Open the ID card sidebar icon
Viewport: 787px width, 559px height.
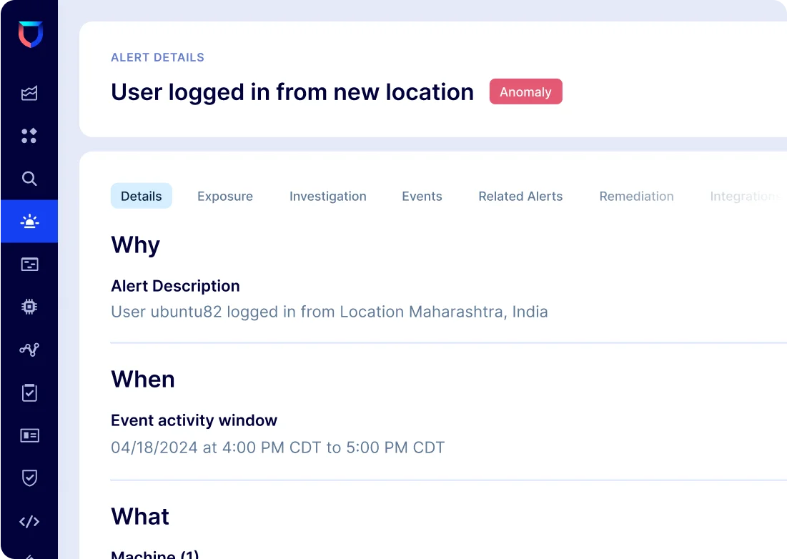(x=29, y=435)
